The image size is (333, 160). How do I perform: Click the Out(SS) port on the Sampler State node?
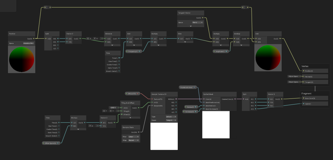[x=139, y=132]
